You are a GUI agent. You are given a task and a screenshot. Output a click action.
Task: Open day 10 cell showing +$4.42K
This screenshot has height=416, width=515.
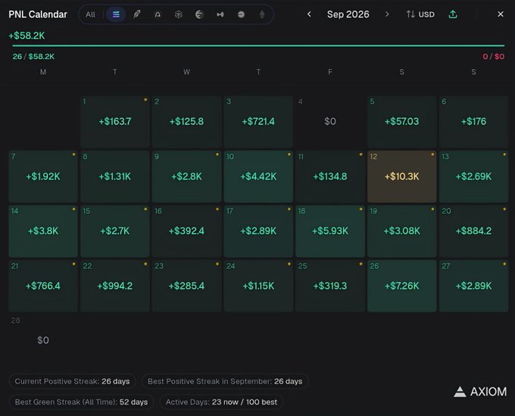258,177
